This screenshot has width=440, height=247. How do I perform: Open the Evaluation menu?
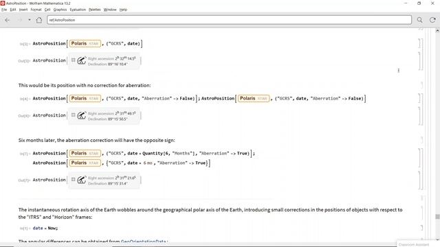tap(78, 10)
